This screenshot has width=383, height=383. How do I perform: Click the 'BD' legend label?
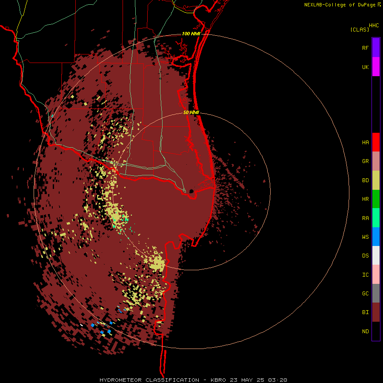pyautogui.click(x=365, y=180)
